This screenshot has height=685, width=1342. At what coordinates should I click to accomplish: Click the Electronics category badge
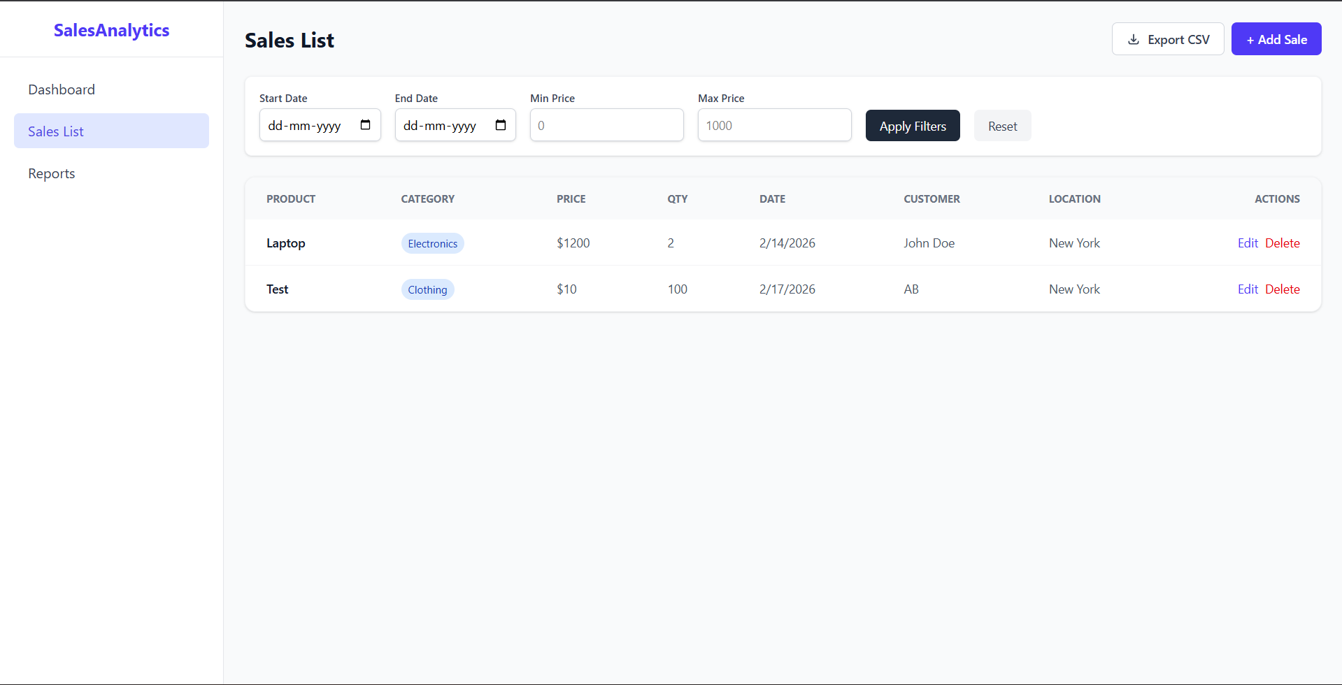point(432,243)
